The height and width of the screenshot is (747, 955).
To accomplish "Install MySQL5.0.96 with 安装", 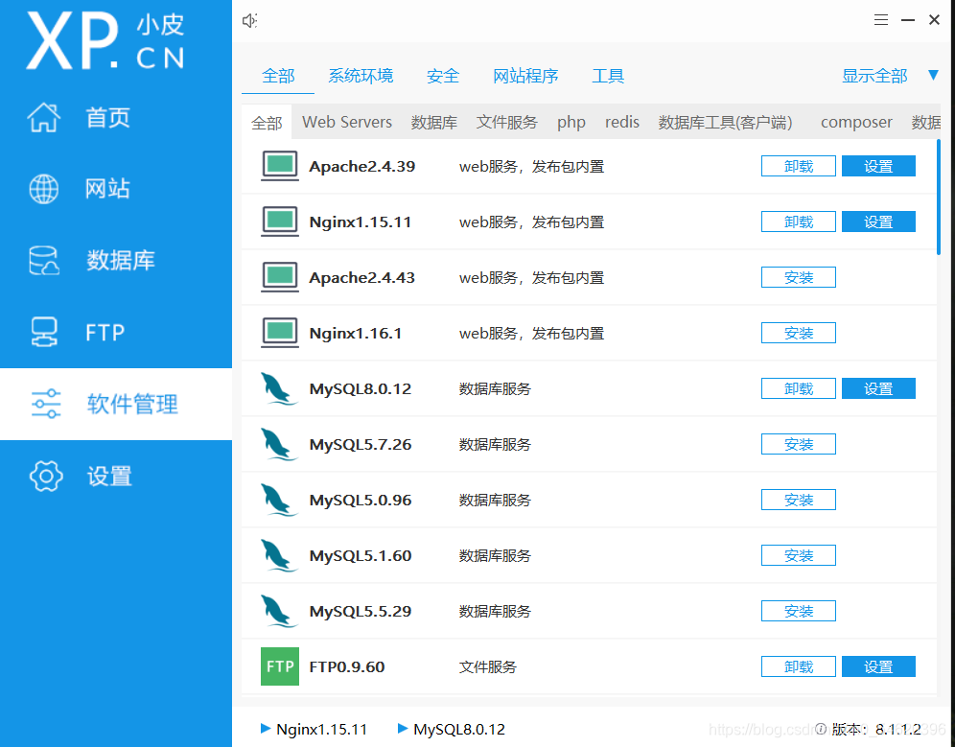I will pos(799,500).
